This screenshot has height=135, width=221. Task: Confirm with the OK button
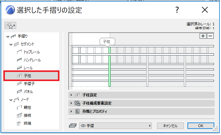(x=201, y=126)
